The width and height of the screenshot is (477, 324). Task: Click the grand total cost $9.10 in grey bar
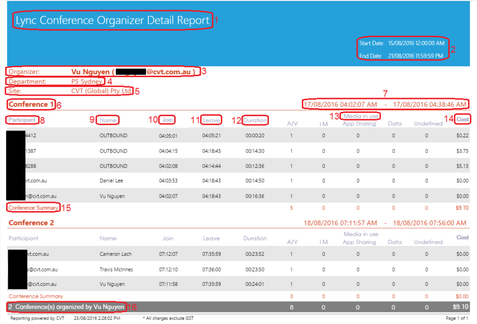(x=461, y=307)
